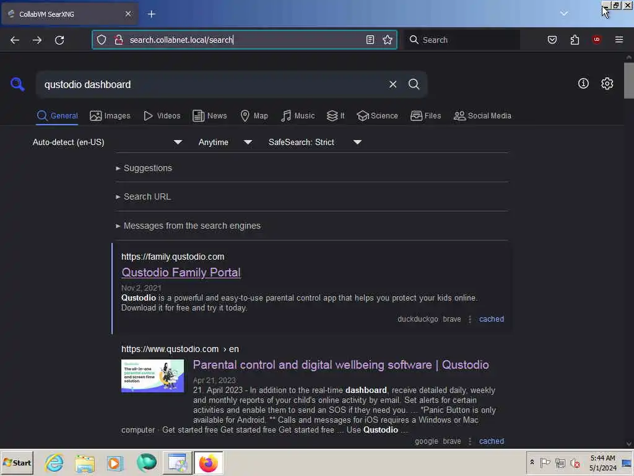The height and width of the screenshot is (476, 634).
Task: Show hidden system tray icons
Action: (532, 462)
